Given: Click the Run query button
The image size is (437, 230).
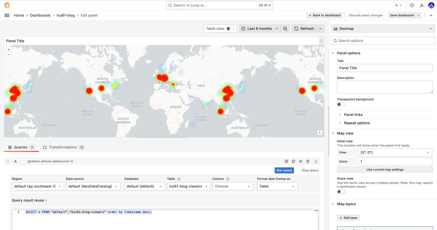Looking at the screenshot, I should tap(284, 170).
